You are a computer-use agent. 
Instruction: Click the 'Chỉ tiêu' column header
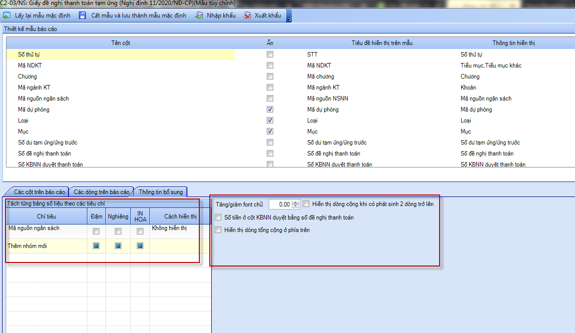point(46,216)
